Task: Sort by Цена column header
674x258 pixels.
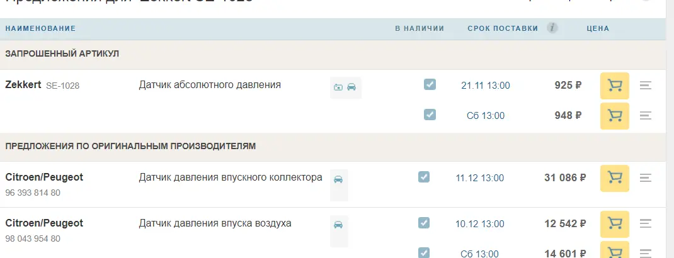Action: pos(598,29)
